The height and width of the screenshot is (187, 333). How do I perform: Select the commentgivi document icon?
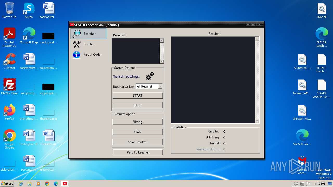coord(29,61)
